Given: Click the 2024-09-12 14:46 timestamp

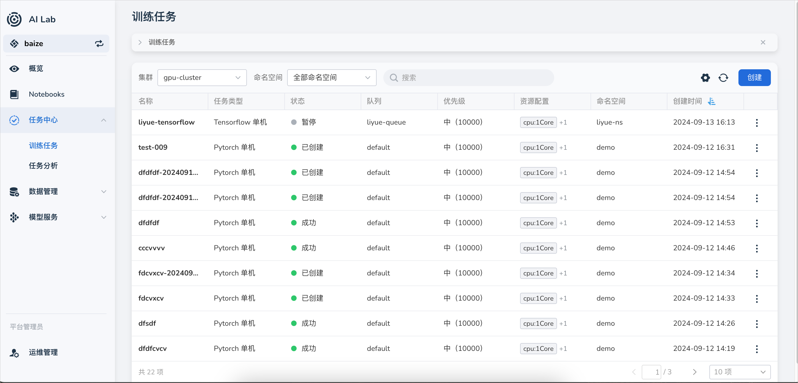Looking at the screenshot, I should tap(704, 248).
